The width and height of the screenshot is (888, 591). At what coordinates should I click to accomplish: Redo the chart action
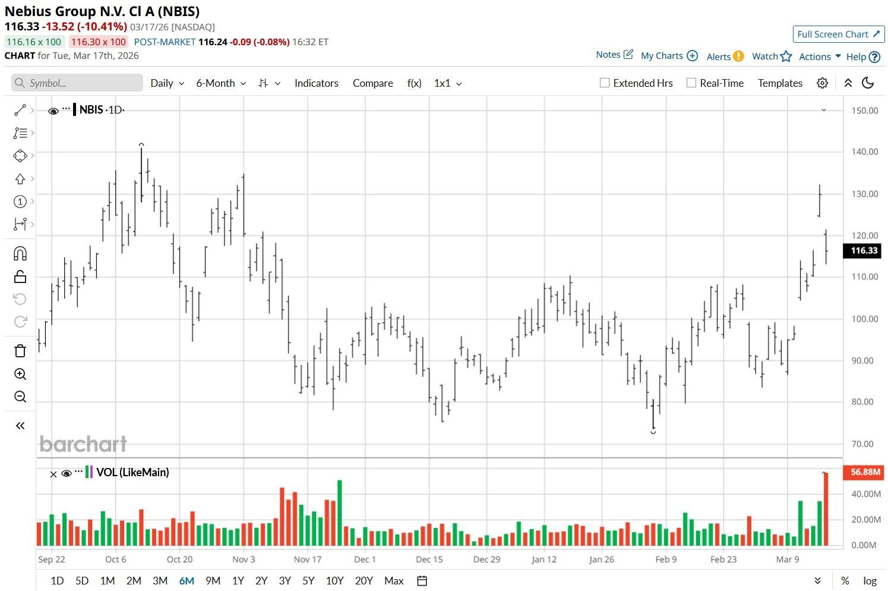point(20,322)
